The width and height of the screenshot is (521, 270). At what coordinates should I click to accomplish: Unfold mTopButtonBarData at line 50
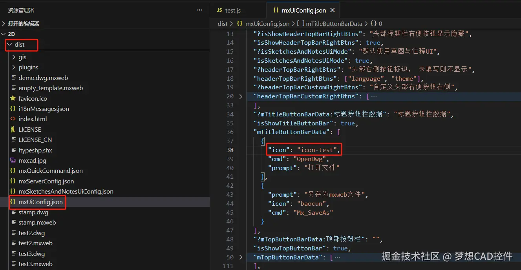[241, 257]
